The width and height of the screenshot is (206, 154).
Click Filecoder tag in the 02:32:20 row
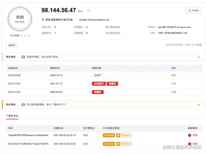tap(109, 144)
